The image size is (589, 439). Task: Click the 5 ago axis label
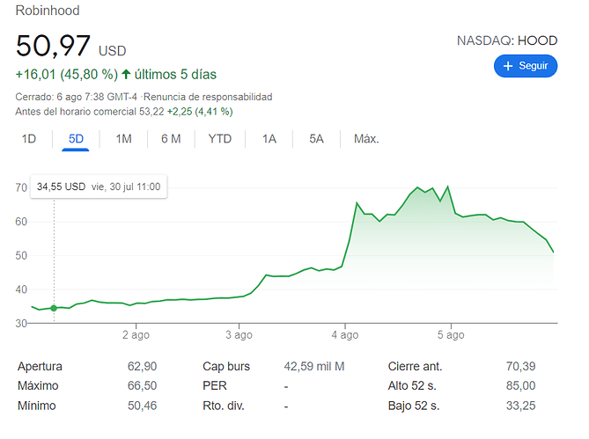451,334
